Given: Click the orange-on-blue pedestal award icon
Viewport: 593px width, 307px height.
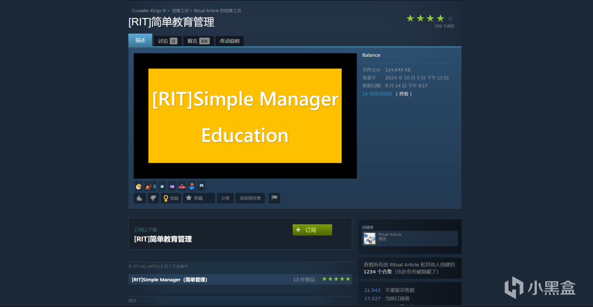Looking at the screenshot, I should coord(191,186).
